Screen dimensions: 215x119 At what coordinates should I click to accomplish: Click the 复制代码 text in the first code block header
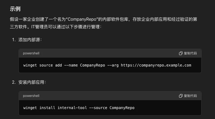coord(190,53)
